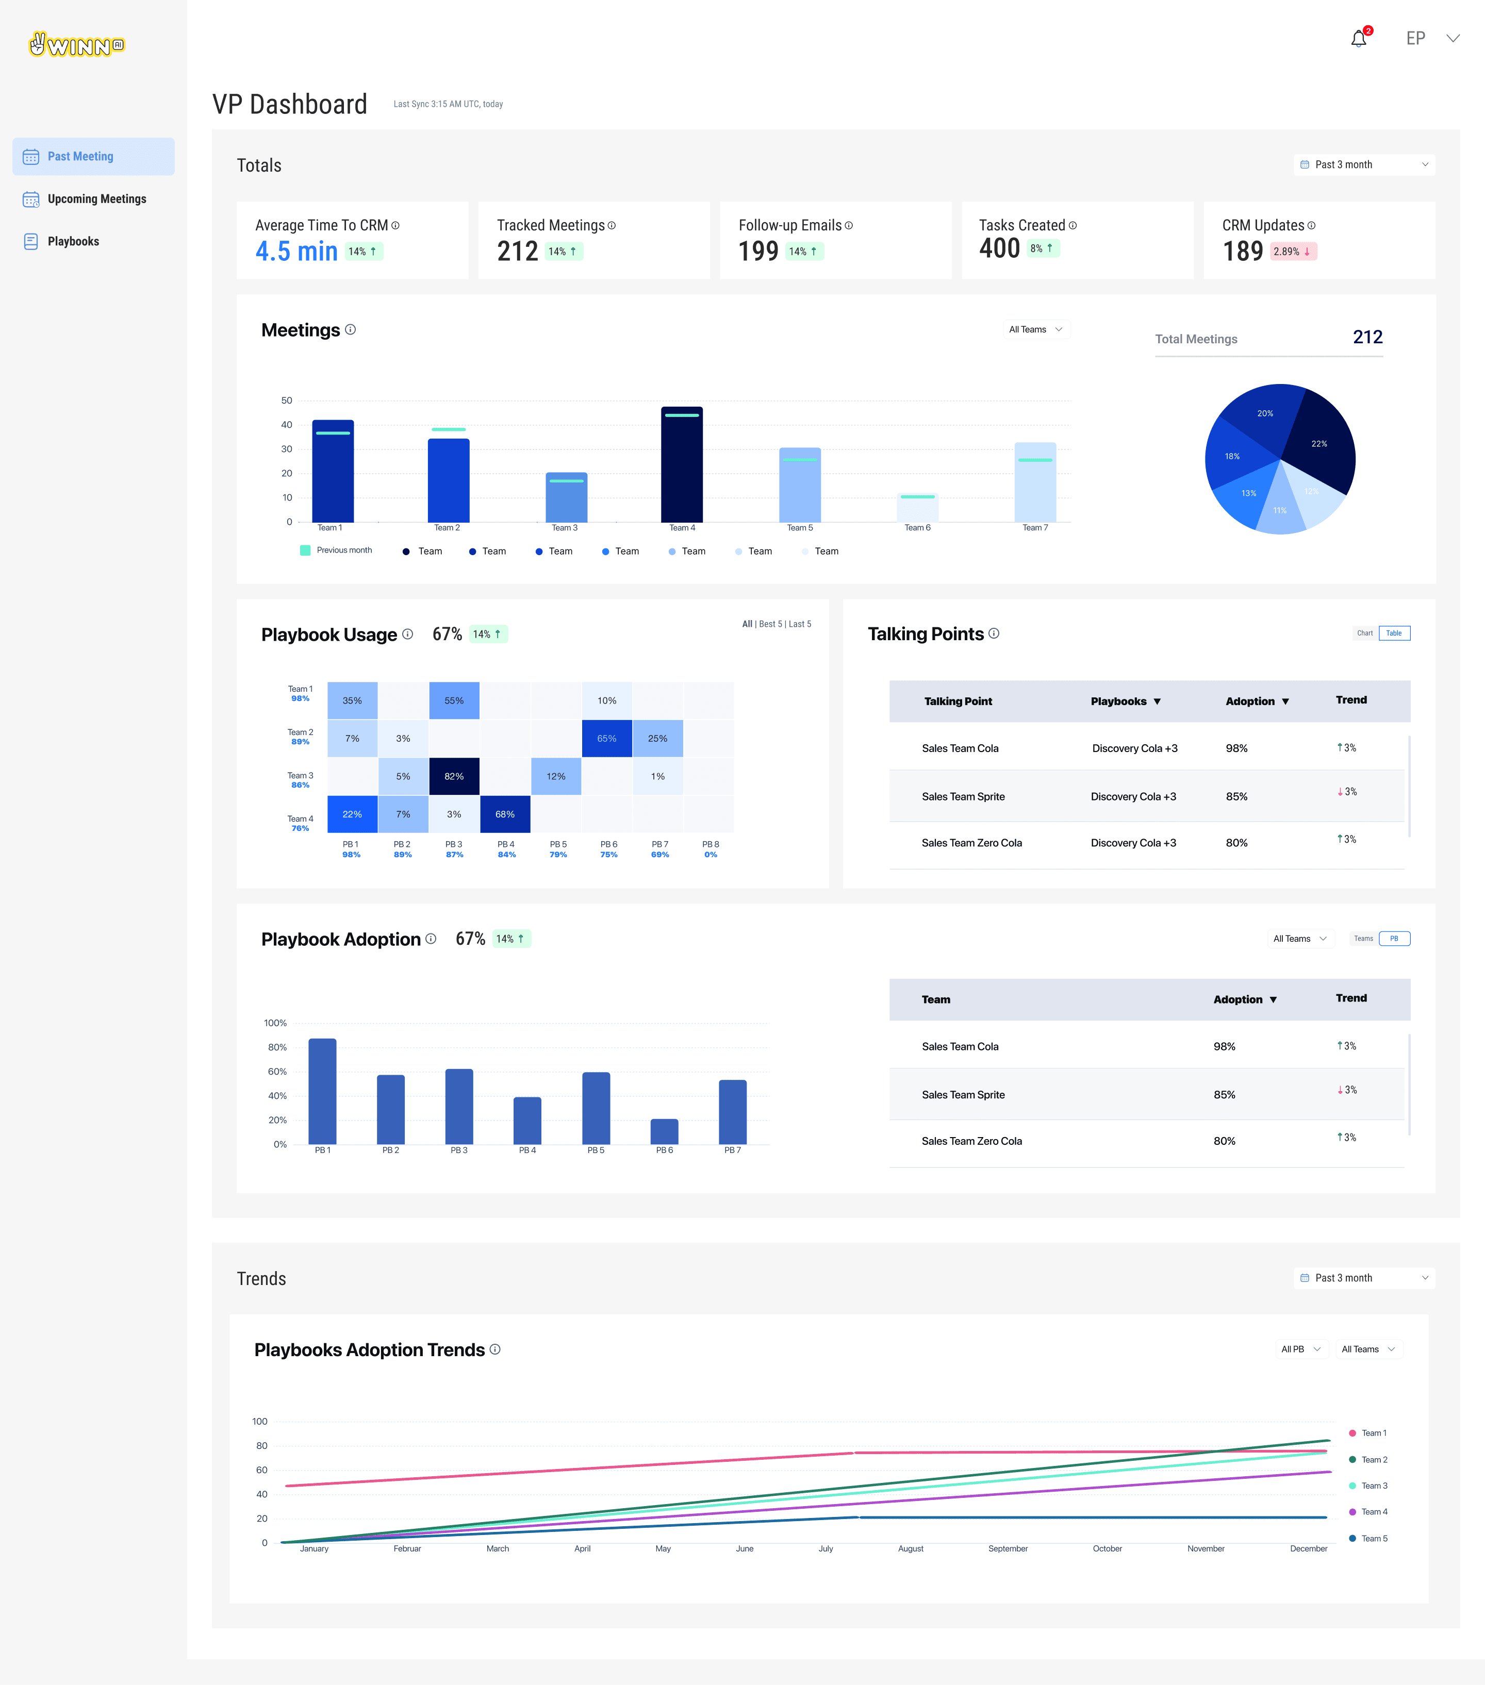Go to Upcoming Meetings in sidebar

pos(95,198)
